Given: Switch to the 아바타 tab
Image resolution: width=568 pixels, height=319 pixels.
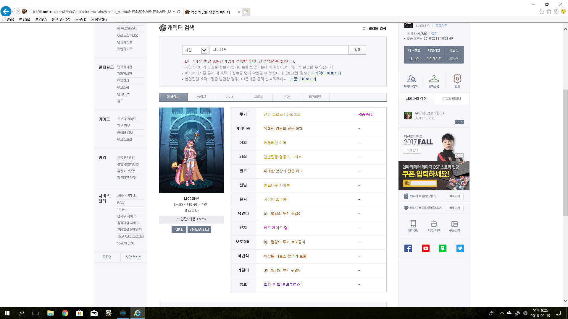Looking at the screenshot, I should [x=230, y=97].
